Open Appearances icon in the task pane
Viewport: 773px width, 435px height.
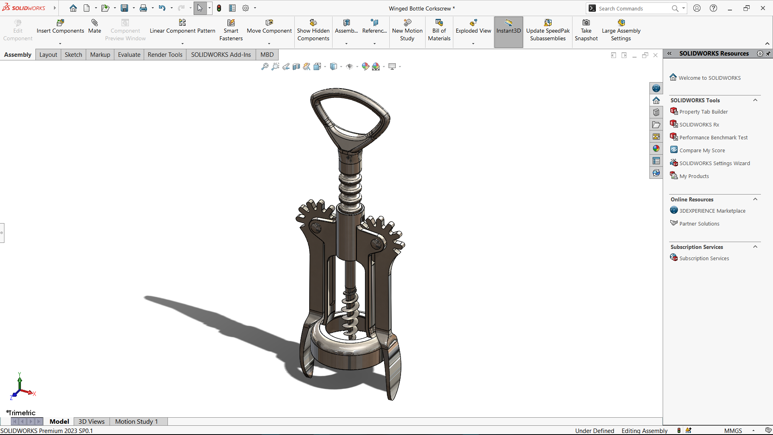tap(656, 149)
